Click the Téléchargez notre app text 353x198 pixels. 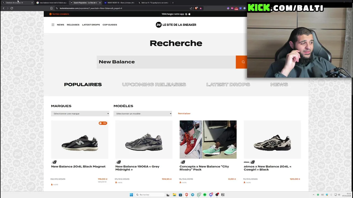tap(173, 14)
